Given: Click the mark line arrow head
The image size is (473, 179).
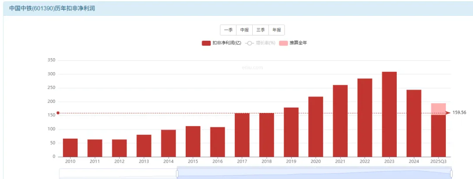Looking at the screenshot, I should 448,113.
